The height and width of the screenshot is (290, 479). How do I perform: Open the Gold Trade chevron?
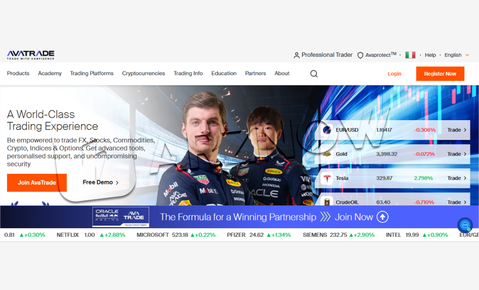pyautogui.click(x=465, y=154)
